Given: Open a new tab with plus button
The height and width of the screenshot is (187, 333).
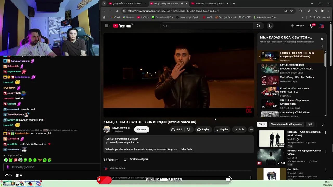Looking at the screenshot, I should [x=234, y=3].
